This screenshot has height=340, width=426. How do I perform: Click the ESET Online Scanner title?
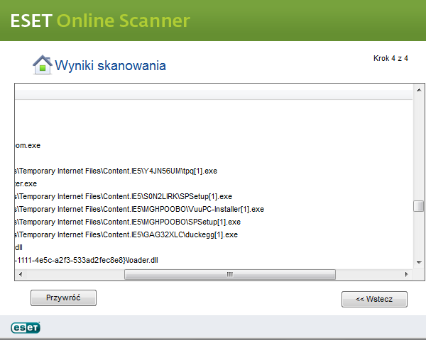(100, 21)
